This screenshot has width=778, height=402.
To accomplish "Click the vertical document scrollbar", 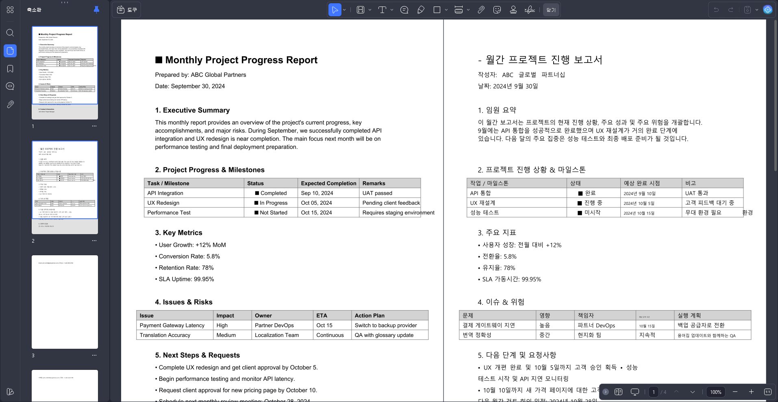I will (776, 96).
